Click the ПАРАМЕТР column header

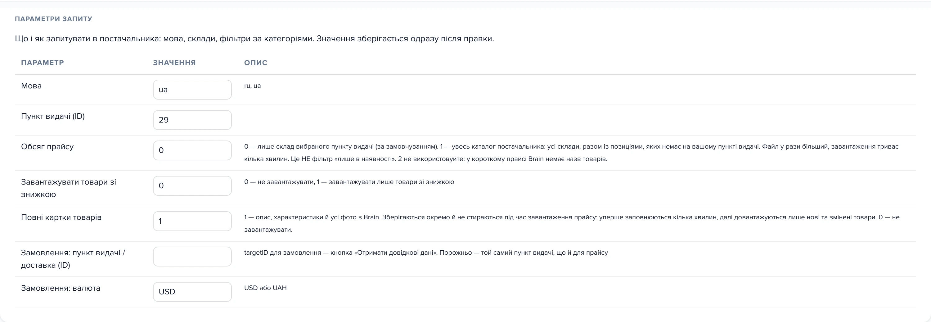[x=42, y=63]
